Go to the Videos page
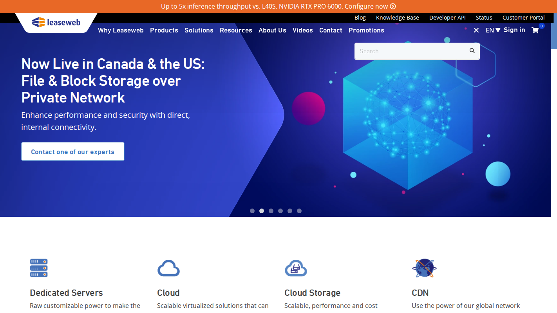557x313 pixels. [303, 30]
